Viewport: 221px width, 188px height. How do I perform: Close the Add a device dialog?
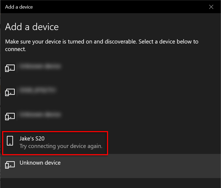[x=211, y=7]
